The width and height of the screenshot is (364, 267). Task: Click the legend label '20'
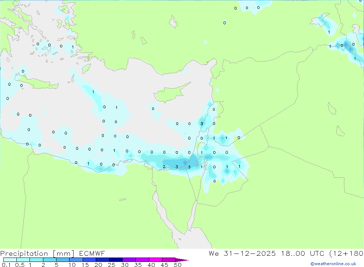pyautogui.click(x=98, y=265)
